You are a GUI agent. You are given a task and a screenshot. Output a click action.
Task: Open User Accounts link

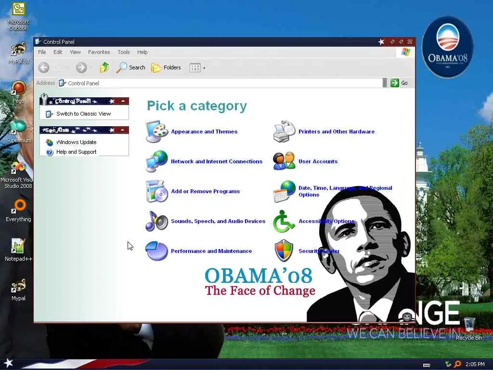[318, 161]
